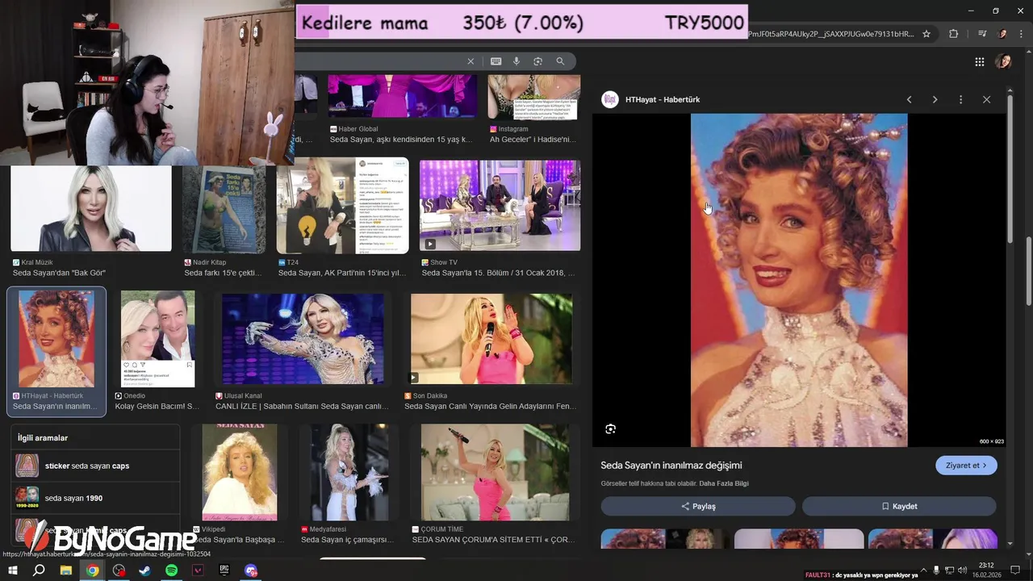Screen dimensions: 1033x581
Task: Open the Windows Start menu
Action: [12, 571]
